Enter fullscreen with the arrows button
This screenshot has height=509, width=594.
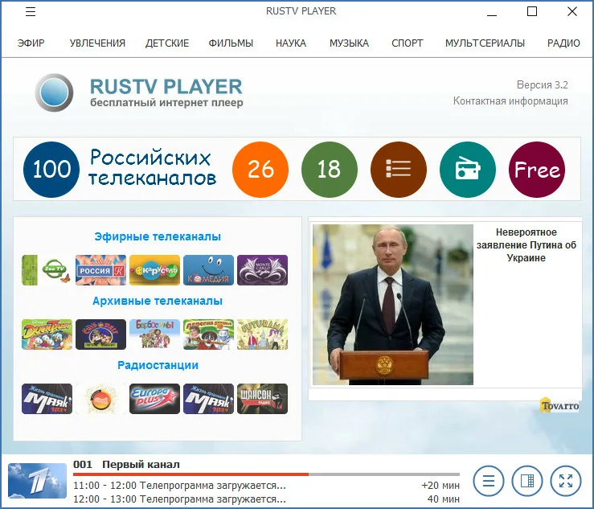566,481
